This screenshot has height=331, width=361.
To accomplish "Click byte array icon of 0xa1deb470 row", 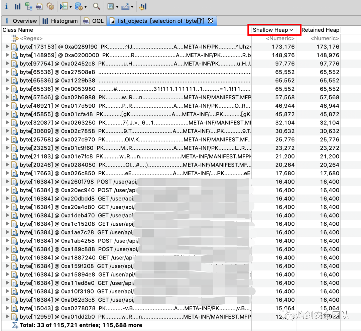I will click(x=14, y=216).
